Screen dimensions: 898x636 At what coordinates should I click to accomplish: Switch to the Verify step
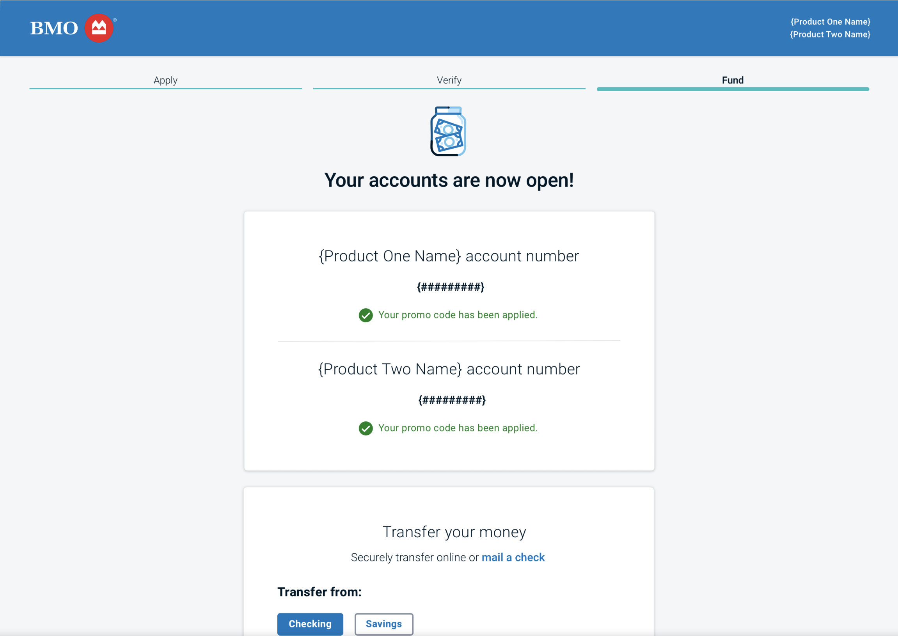pyautogui.click(x=449, y=80)
